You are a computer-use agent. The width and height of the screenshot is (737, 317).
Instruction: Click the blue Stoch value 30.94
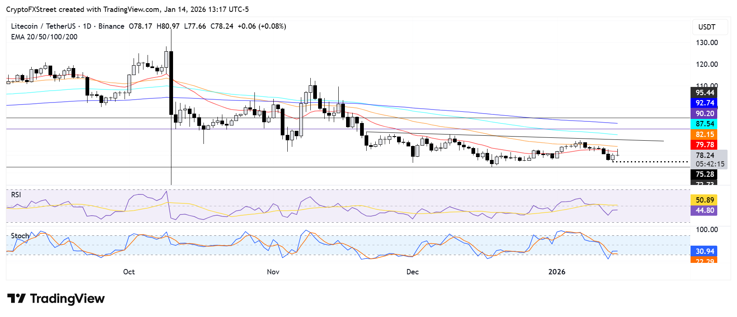click(705, 251)
